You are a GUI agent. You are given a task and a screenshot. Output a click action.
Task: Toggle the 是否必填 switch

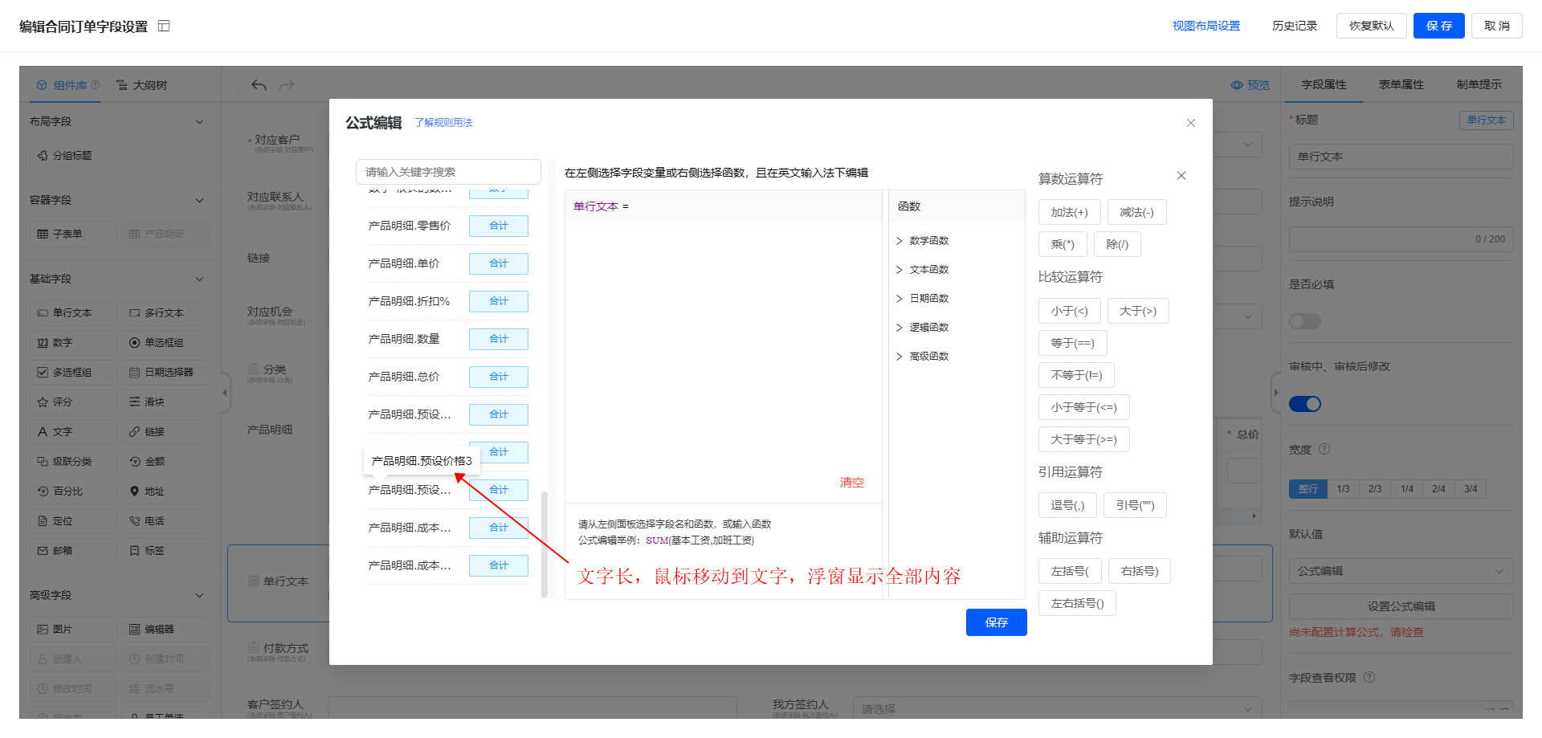click(x=1305, y=321)
